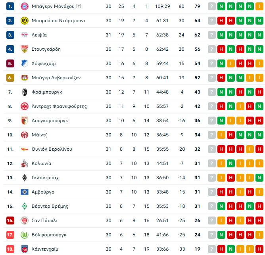Click the Stuttgart club crest
Viewport: 265px width, 255px height.
(24, 49)
